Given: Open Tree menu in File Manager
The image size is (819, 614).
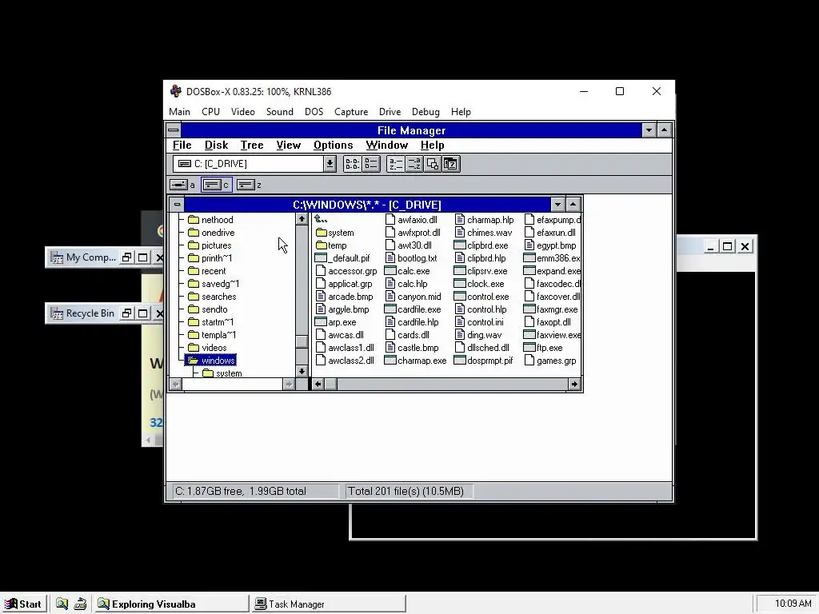Looking at the screenshot, I should pos(252,146).
